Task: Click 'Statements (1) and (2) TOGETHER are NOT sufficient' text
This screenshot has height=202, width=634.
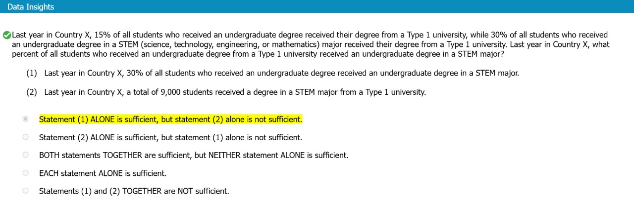Action: [134, 191]
